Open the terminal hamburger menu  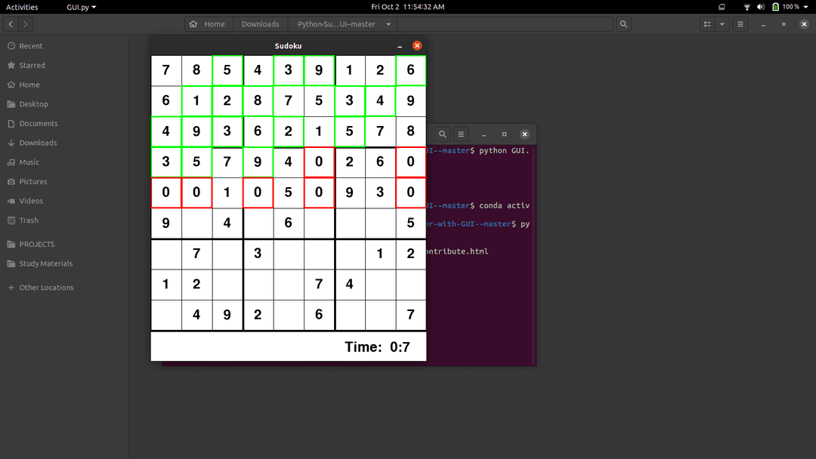point(461,134)
